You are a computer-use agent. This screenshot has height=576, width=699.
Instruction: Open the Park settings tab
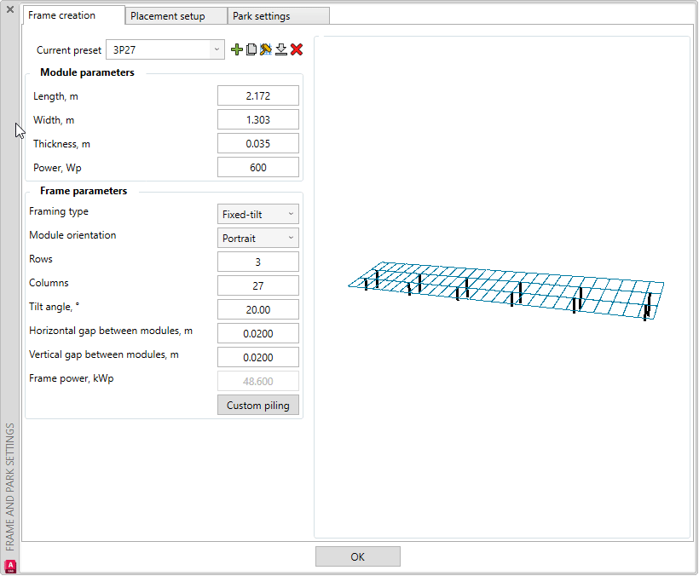click(278, 14)
